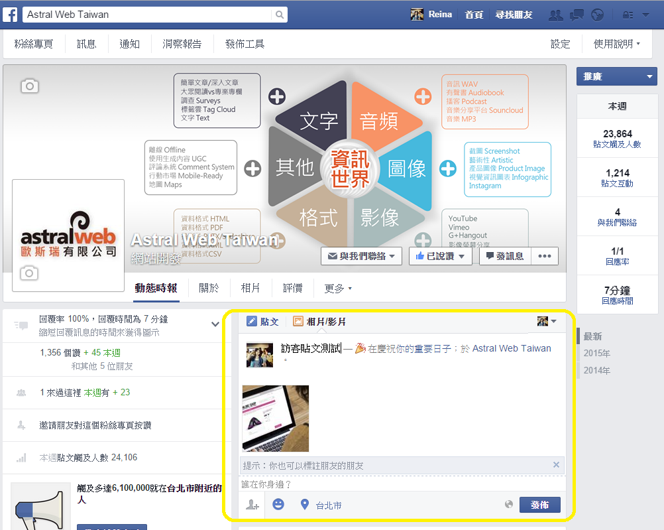Click the visitors people icon

click(21, 393)
